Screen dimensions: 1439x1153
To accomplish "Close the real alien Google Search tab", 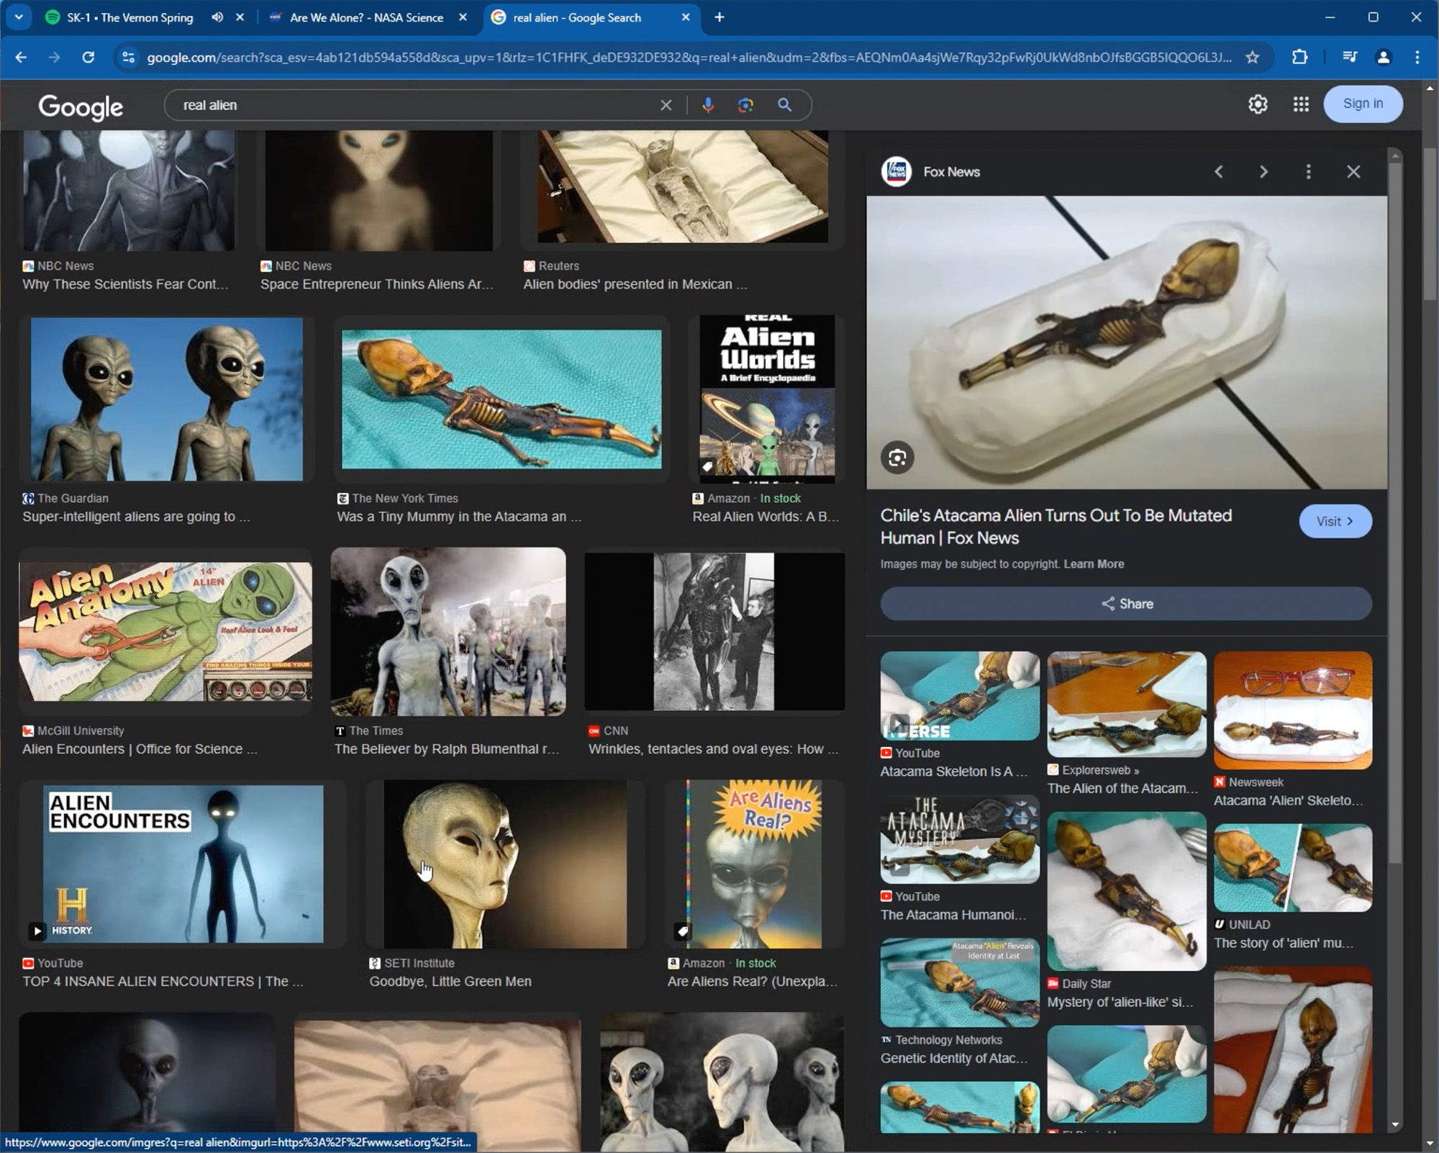I will point(686,17).
